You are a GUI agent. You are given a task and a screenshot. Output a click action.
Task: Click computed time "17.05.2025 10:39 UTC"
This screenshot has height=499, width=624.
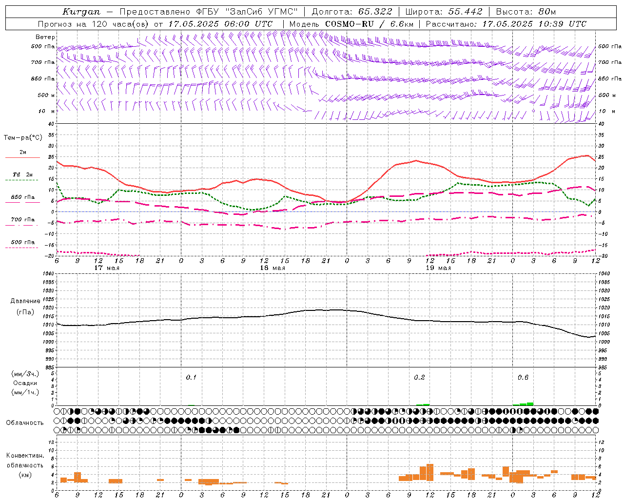[x=534, y=24]
